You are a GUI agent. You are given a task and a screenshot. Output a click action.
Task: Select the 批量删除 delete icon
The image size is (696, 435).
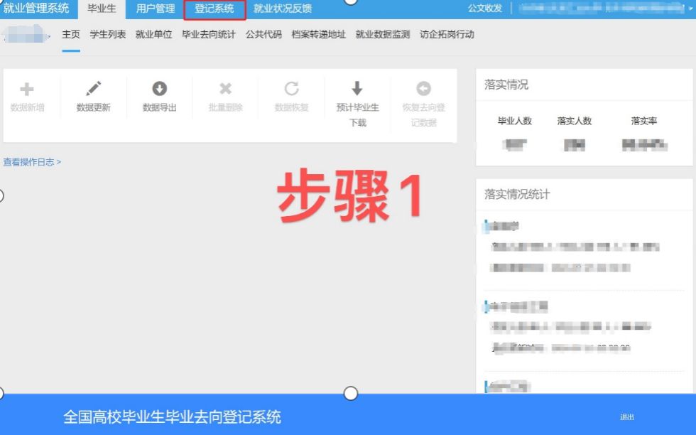click(225, 91)
